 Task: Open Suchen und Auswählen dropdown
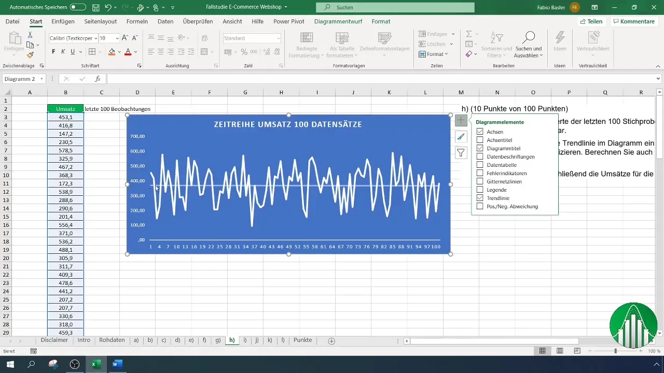tap(529, 45)
